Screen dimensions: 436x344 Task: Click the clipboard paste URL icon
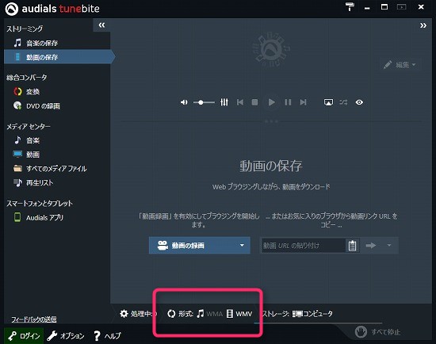(352, 245)
